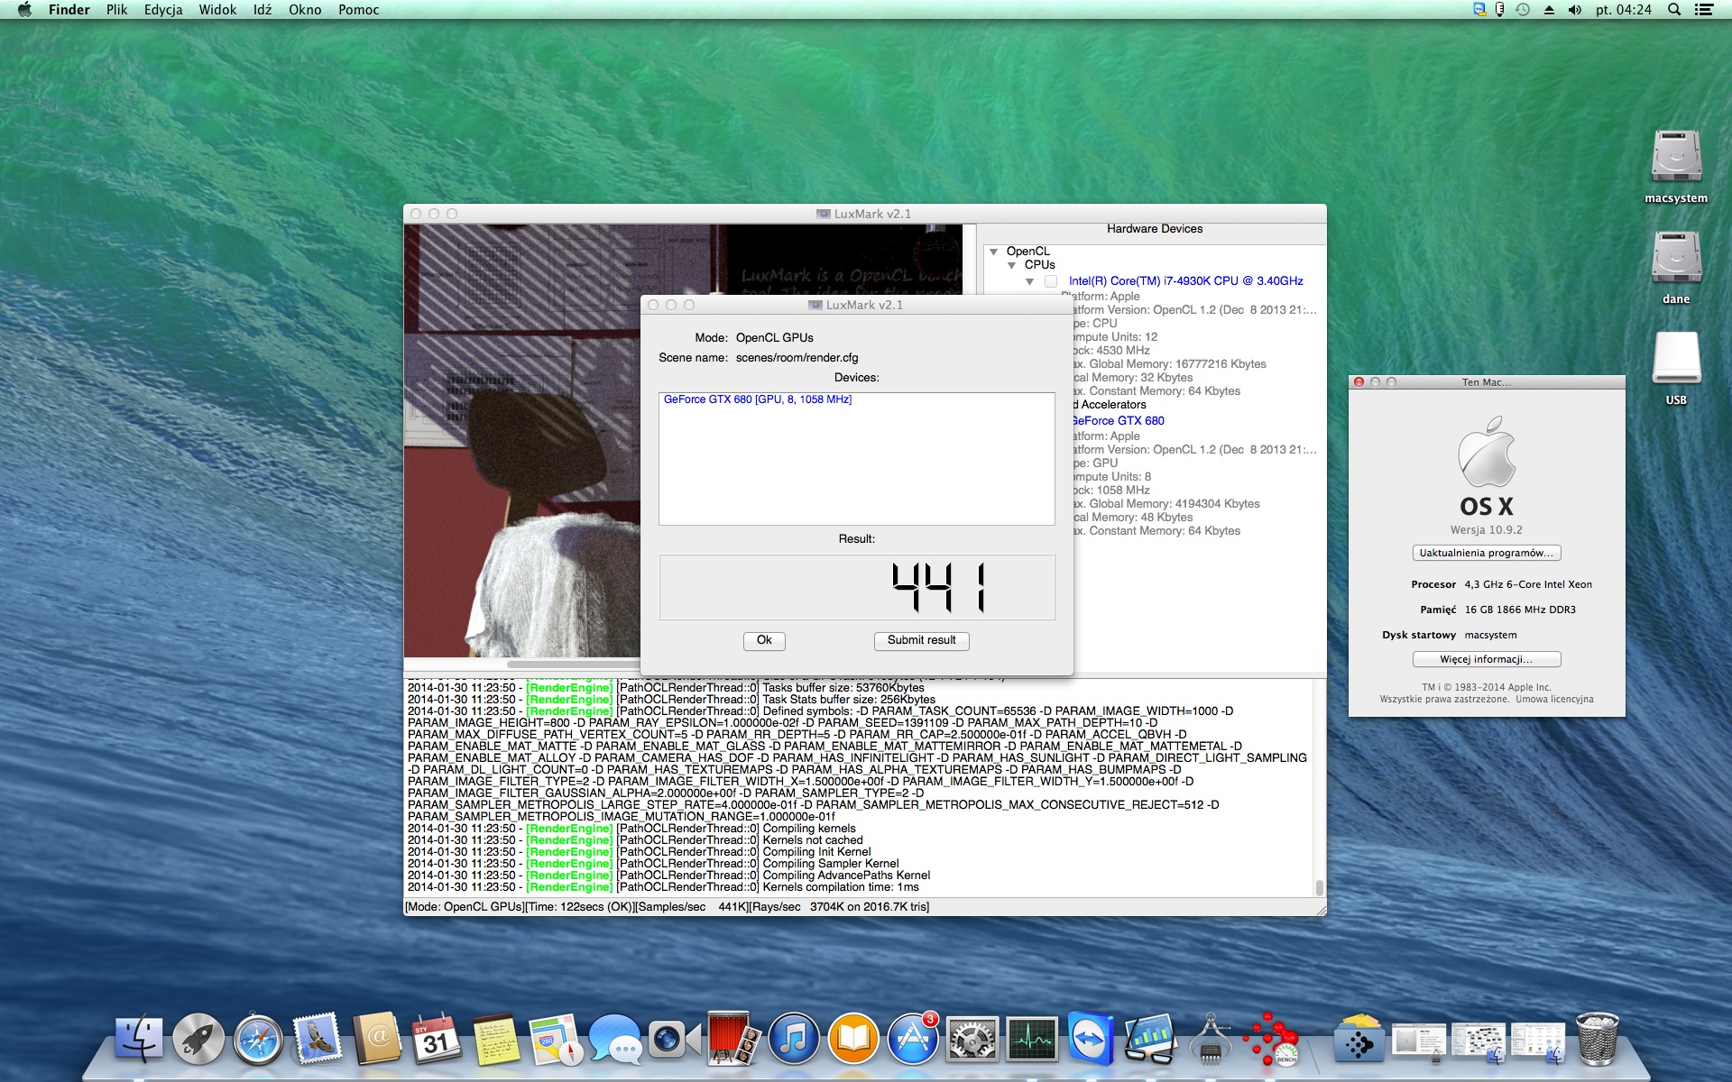Open Activity Monitor in dock
The width and height of the screenshot is (1732, 1082).
click(x=1032, y=1040)
